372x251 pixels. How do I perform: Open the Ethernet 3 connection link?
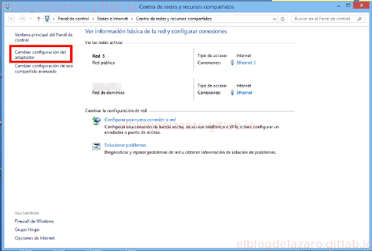pos(246,63)
